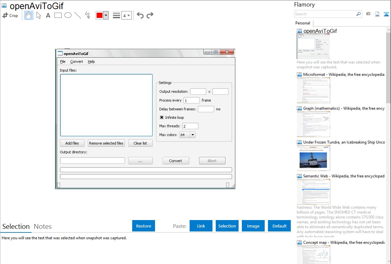
Task: Click the Abort button
Action: point(212,161)
